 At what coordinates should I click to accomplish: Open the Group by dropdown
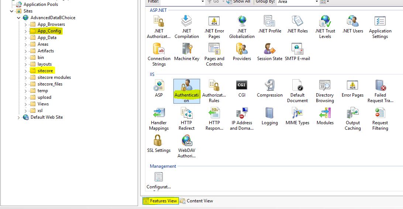[x=317, y=1]
